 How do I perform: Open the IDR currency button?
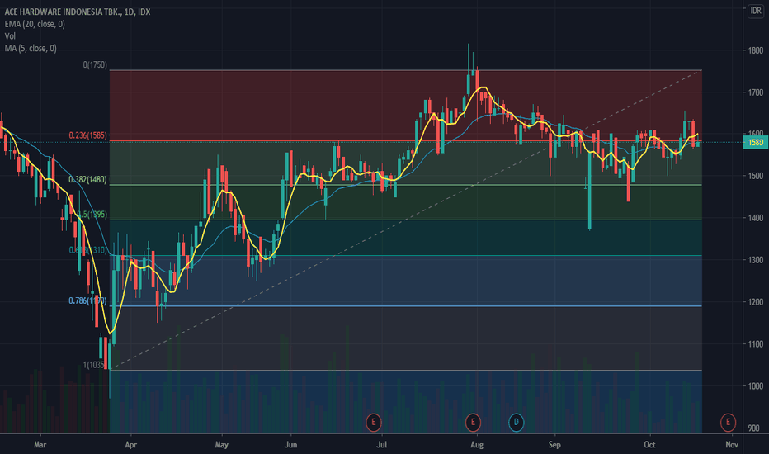[756, 11]
